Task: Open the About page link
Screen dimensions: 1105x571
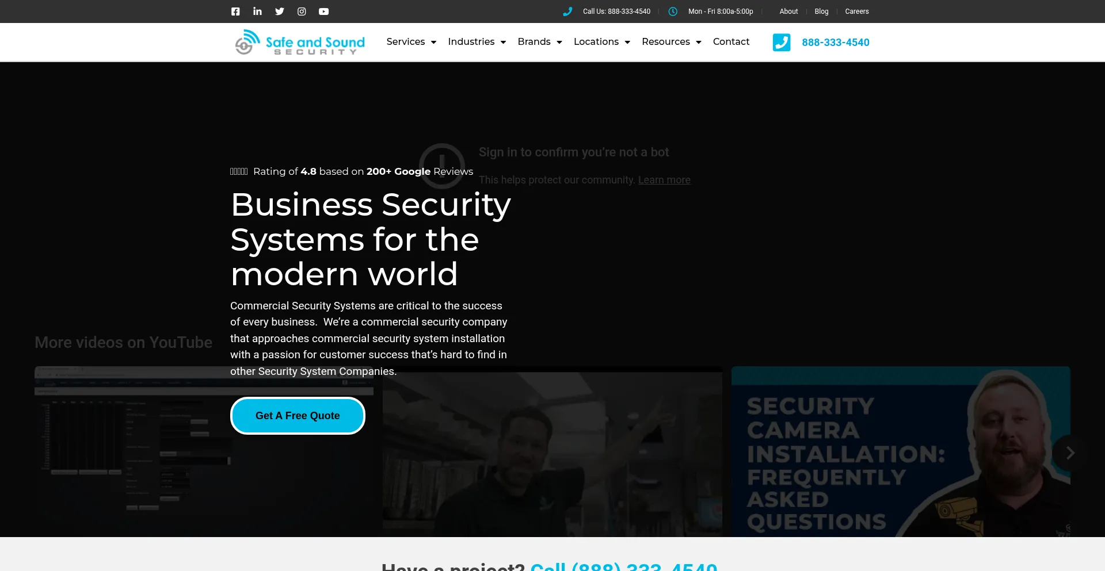Action: [788, 12]
